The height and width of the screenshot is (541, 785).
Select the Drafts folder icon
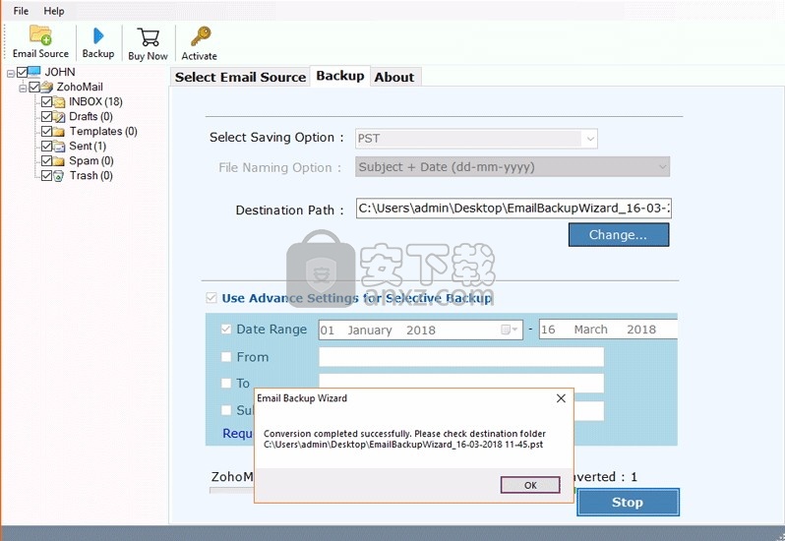(59, 117)
